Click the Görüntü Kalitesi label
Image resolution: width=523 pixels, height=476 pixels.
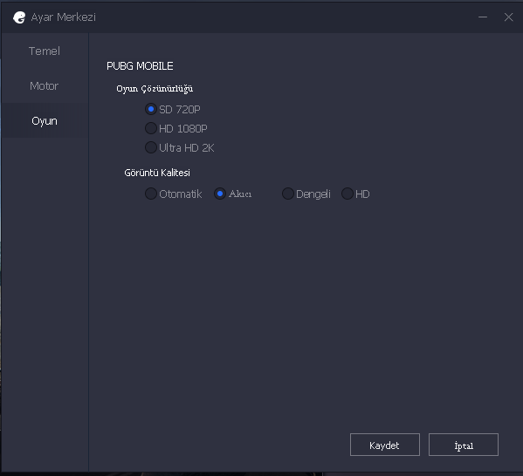click(157, 173)
